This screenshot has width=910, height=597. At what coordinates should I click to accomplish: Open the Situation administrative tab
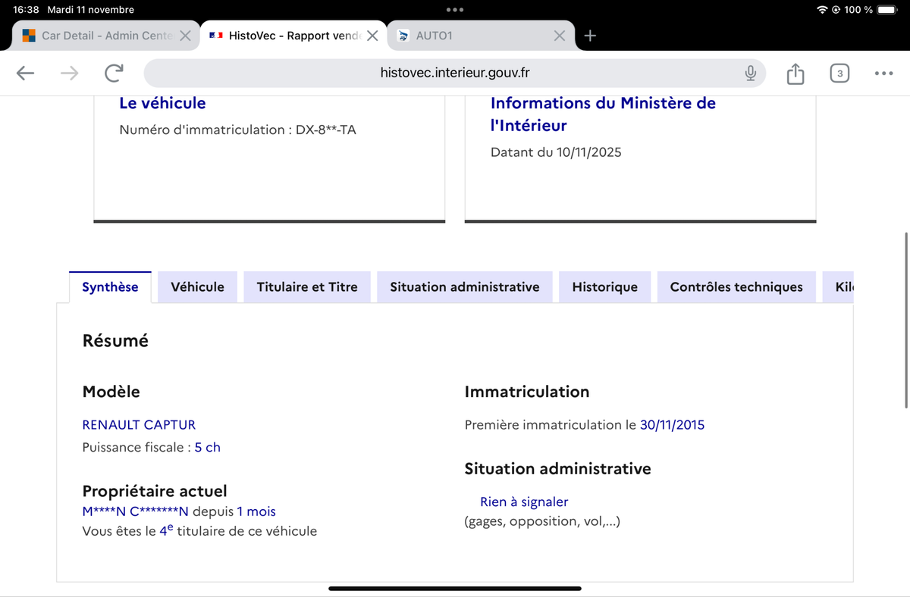click(x=464, y=287)
